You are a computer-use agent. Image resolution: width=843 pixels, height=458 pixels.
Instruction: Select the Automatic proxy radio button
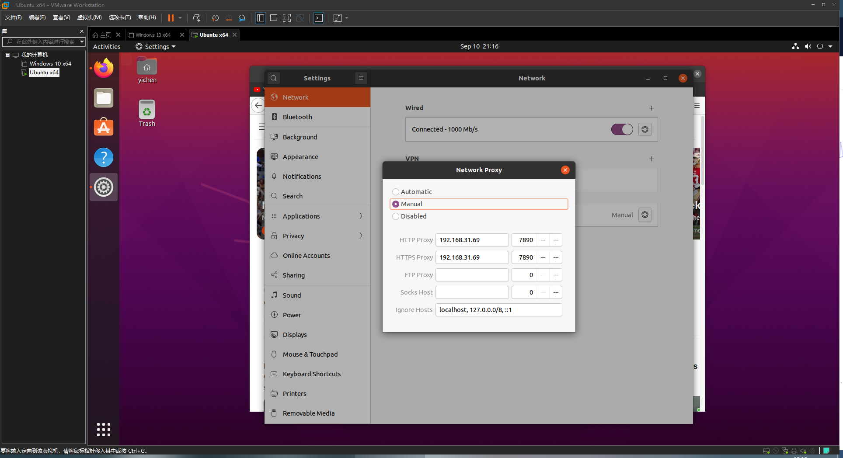pyautogui.click(x=396, y=192)
